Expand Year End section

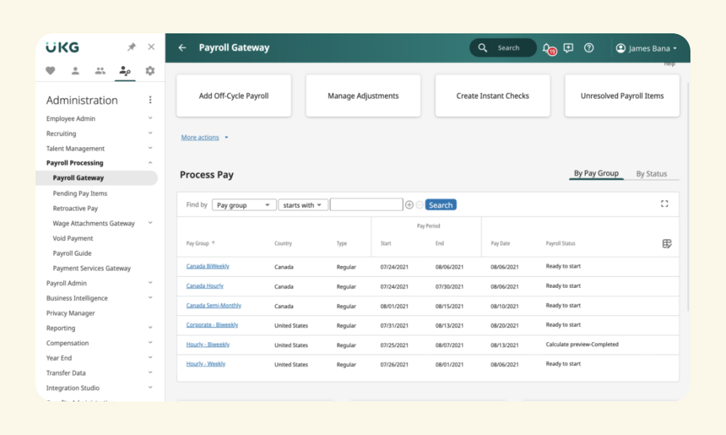click(150, 357)
